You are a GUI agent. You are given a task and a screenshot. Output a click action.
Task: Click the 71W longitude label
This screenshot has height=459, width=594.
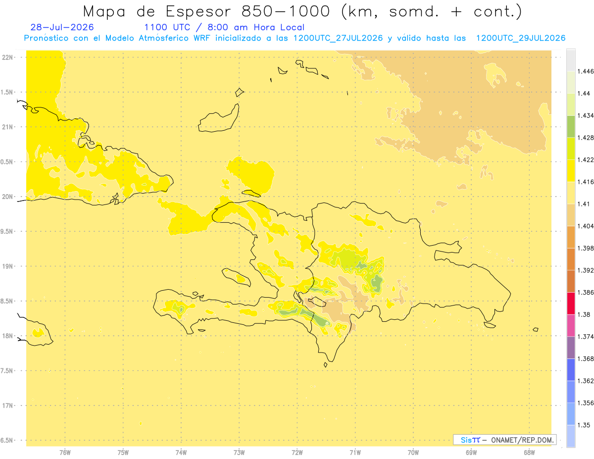point(355,453)
